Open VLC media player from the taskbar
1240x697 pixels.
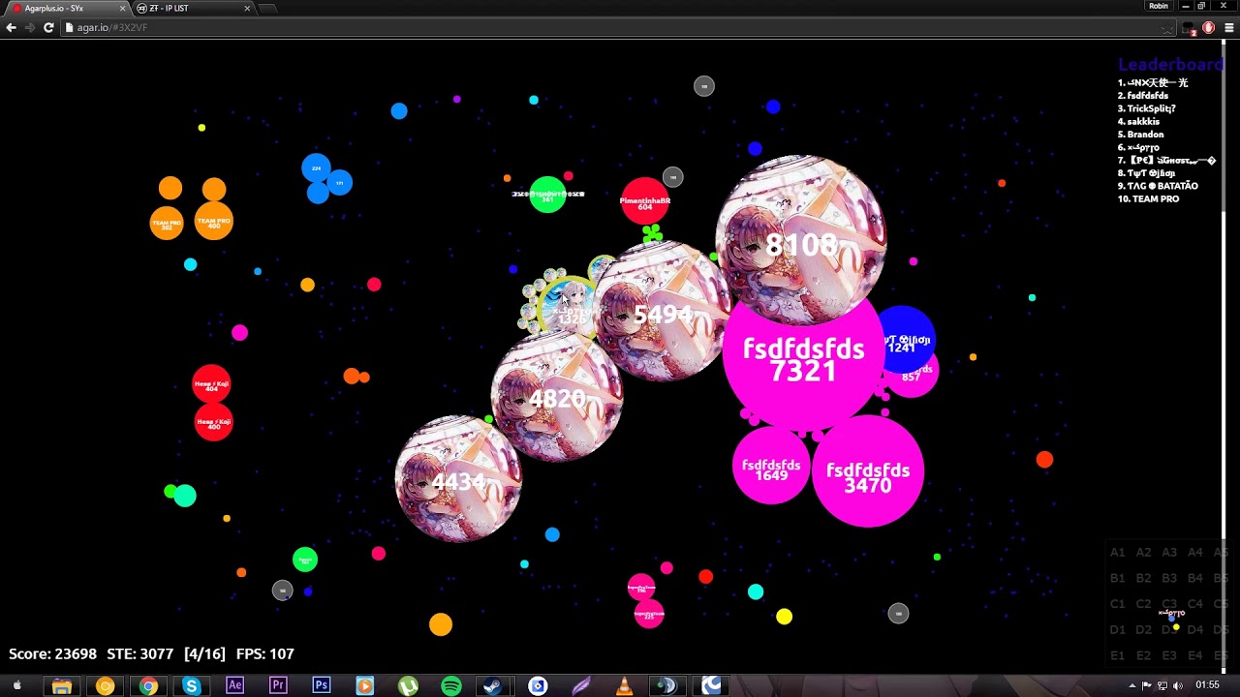(624, 685)
